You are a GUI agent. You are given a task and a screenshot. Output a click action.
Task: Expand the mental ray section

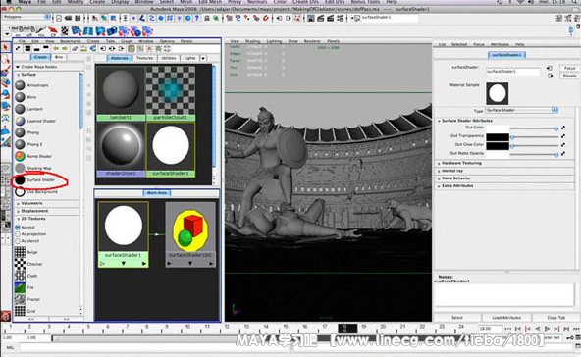(439, 171)
